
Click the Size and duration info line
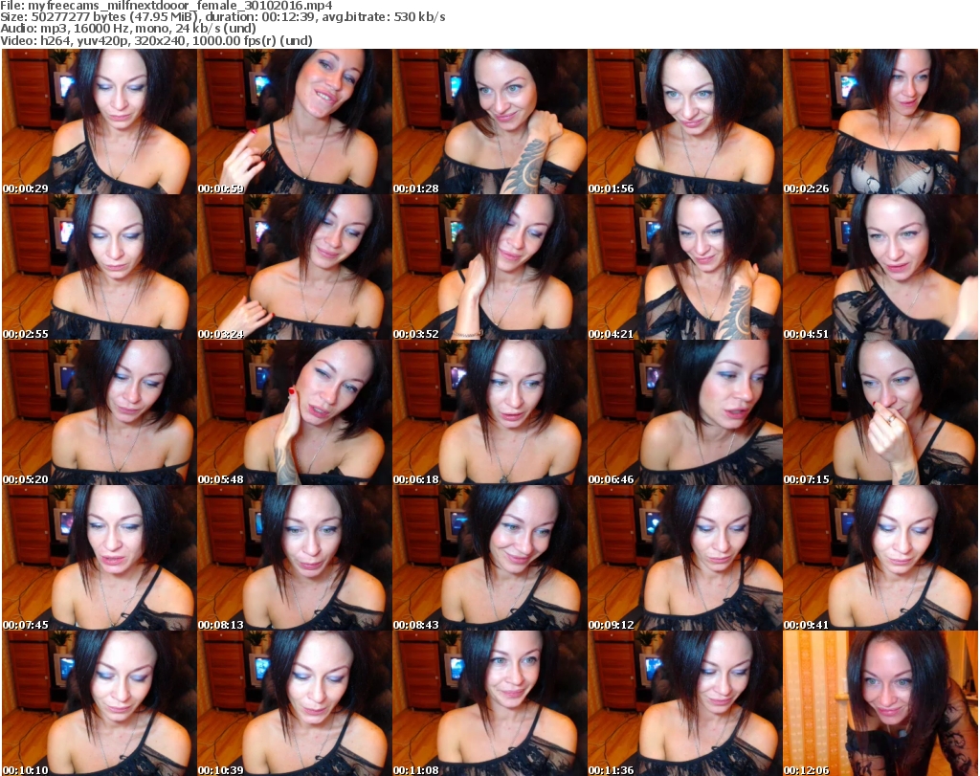pos(222,17)
